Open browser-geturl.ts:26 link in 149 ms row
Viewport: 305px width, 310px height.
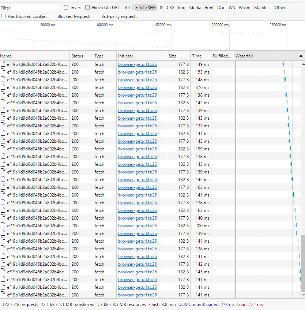(138, 64)
